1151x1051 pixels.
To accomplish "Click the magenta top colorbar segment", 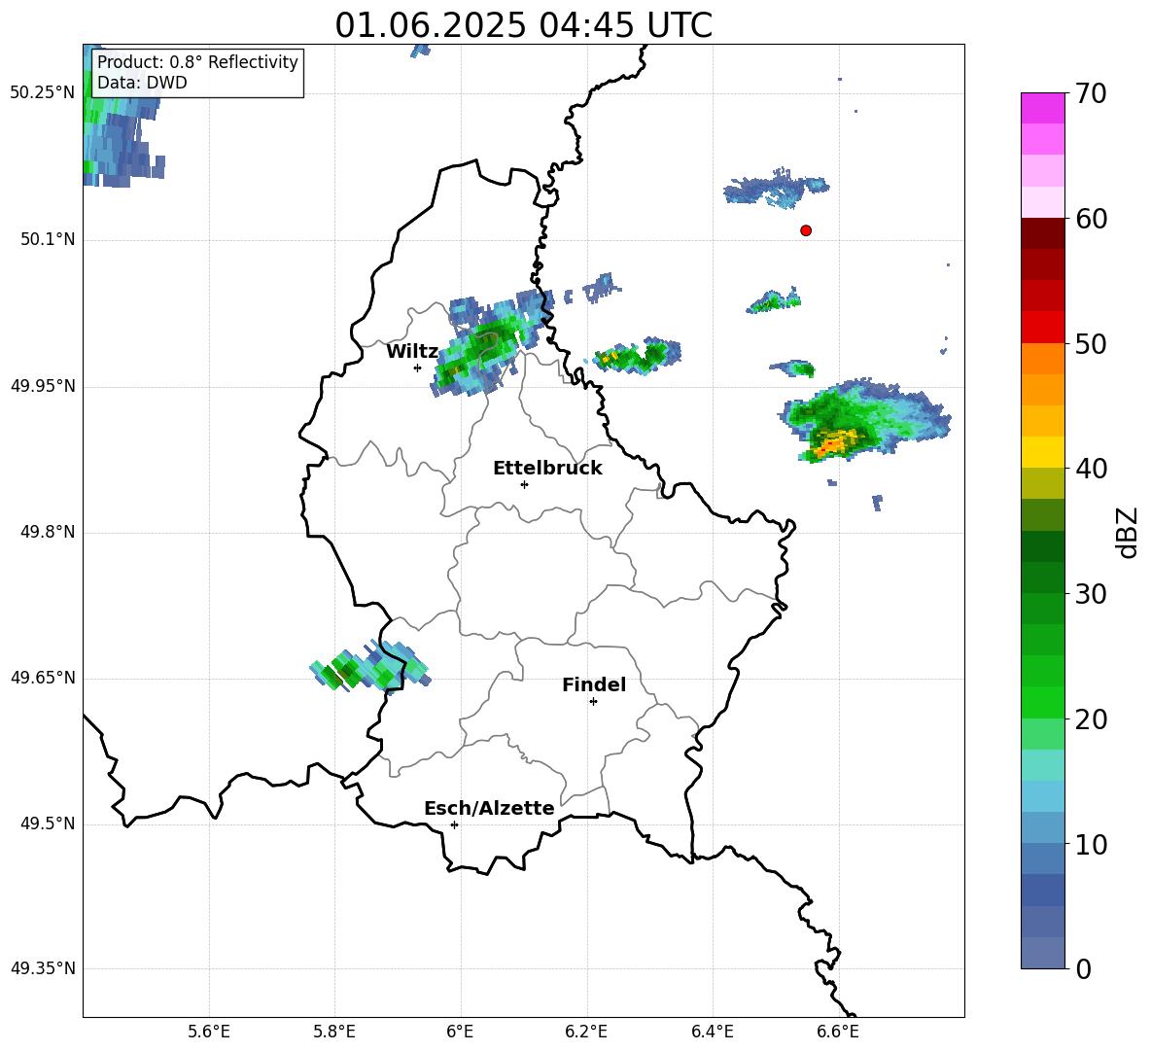I will (x=1042, y=108).
